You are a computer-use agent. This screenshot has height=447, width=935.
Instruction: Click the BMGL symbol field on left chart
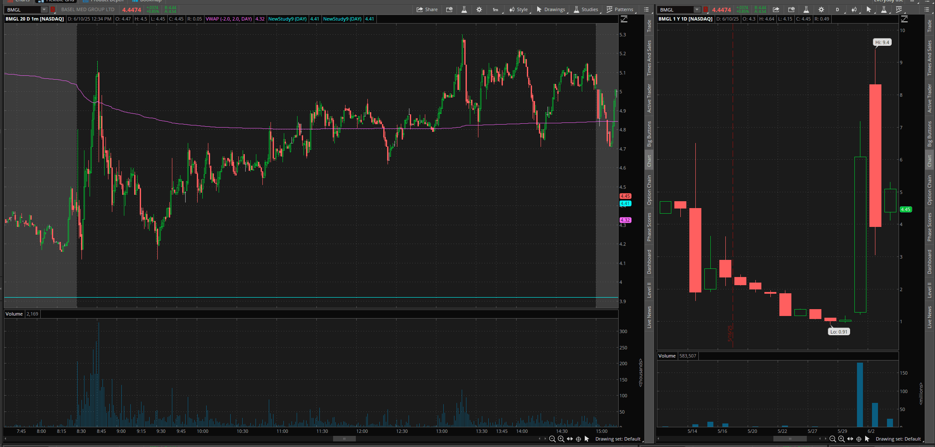tap(23, 9)
